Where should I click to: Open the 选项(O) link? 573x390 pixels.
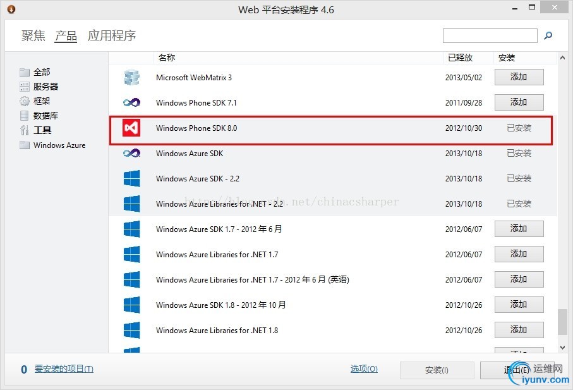pyautogui.click(x=364, y=369)
